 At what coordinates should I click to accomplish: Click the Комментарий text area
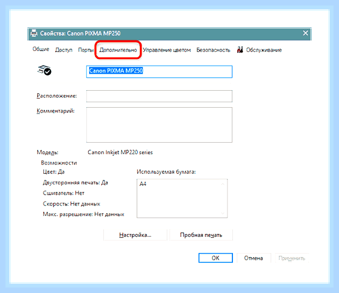tap(159, 125)
